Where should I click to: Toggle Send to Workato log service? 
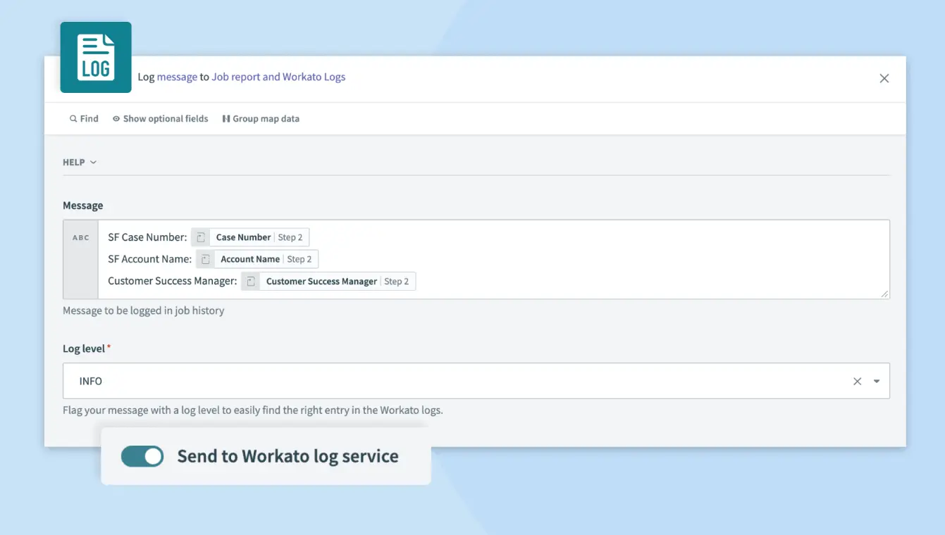point(142,456)
